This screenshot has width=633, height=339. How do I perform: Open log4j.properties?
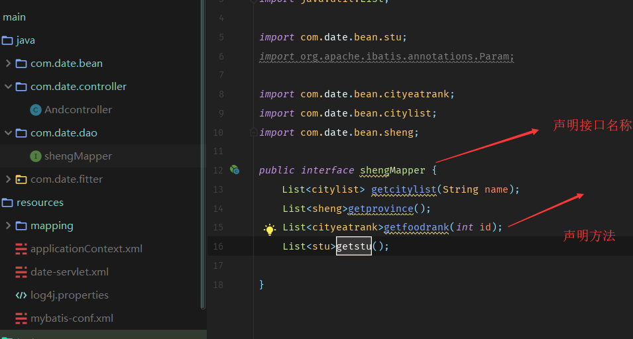(x=70, y=295)
